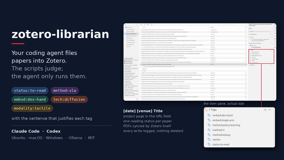Add note with the 1 Note plus button

point(271,37)
